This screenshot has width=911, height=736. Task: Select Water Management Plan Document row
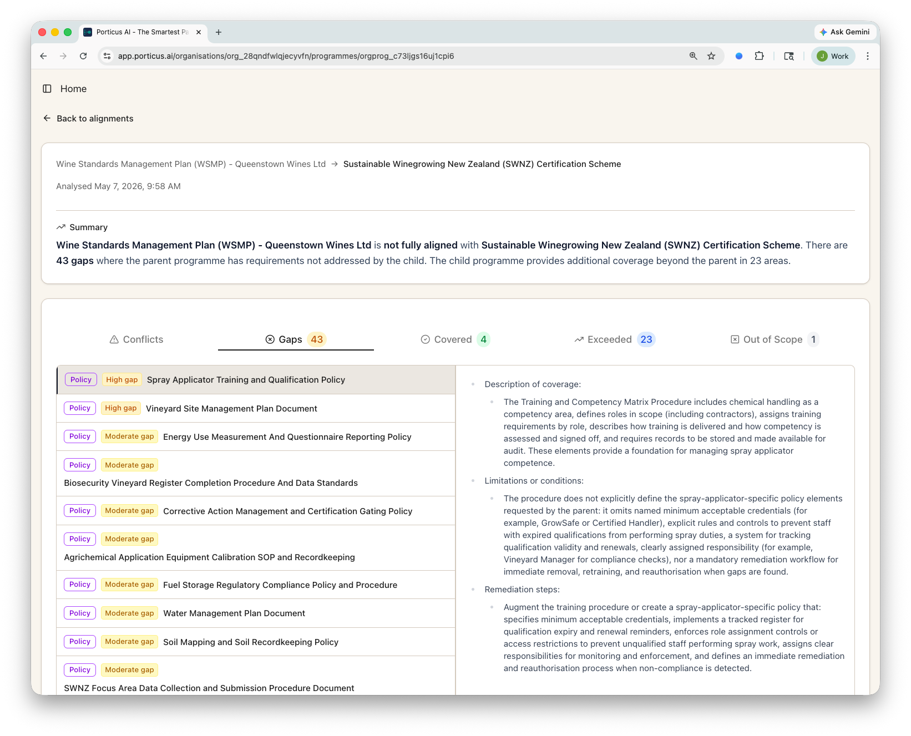tap(256, 613)
